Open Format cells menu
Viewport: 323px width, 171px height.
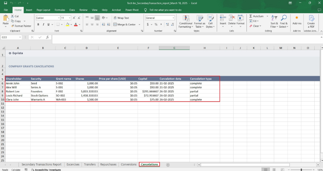[x=240, y=21]
